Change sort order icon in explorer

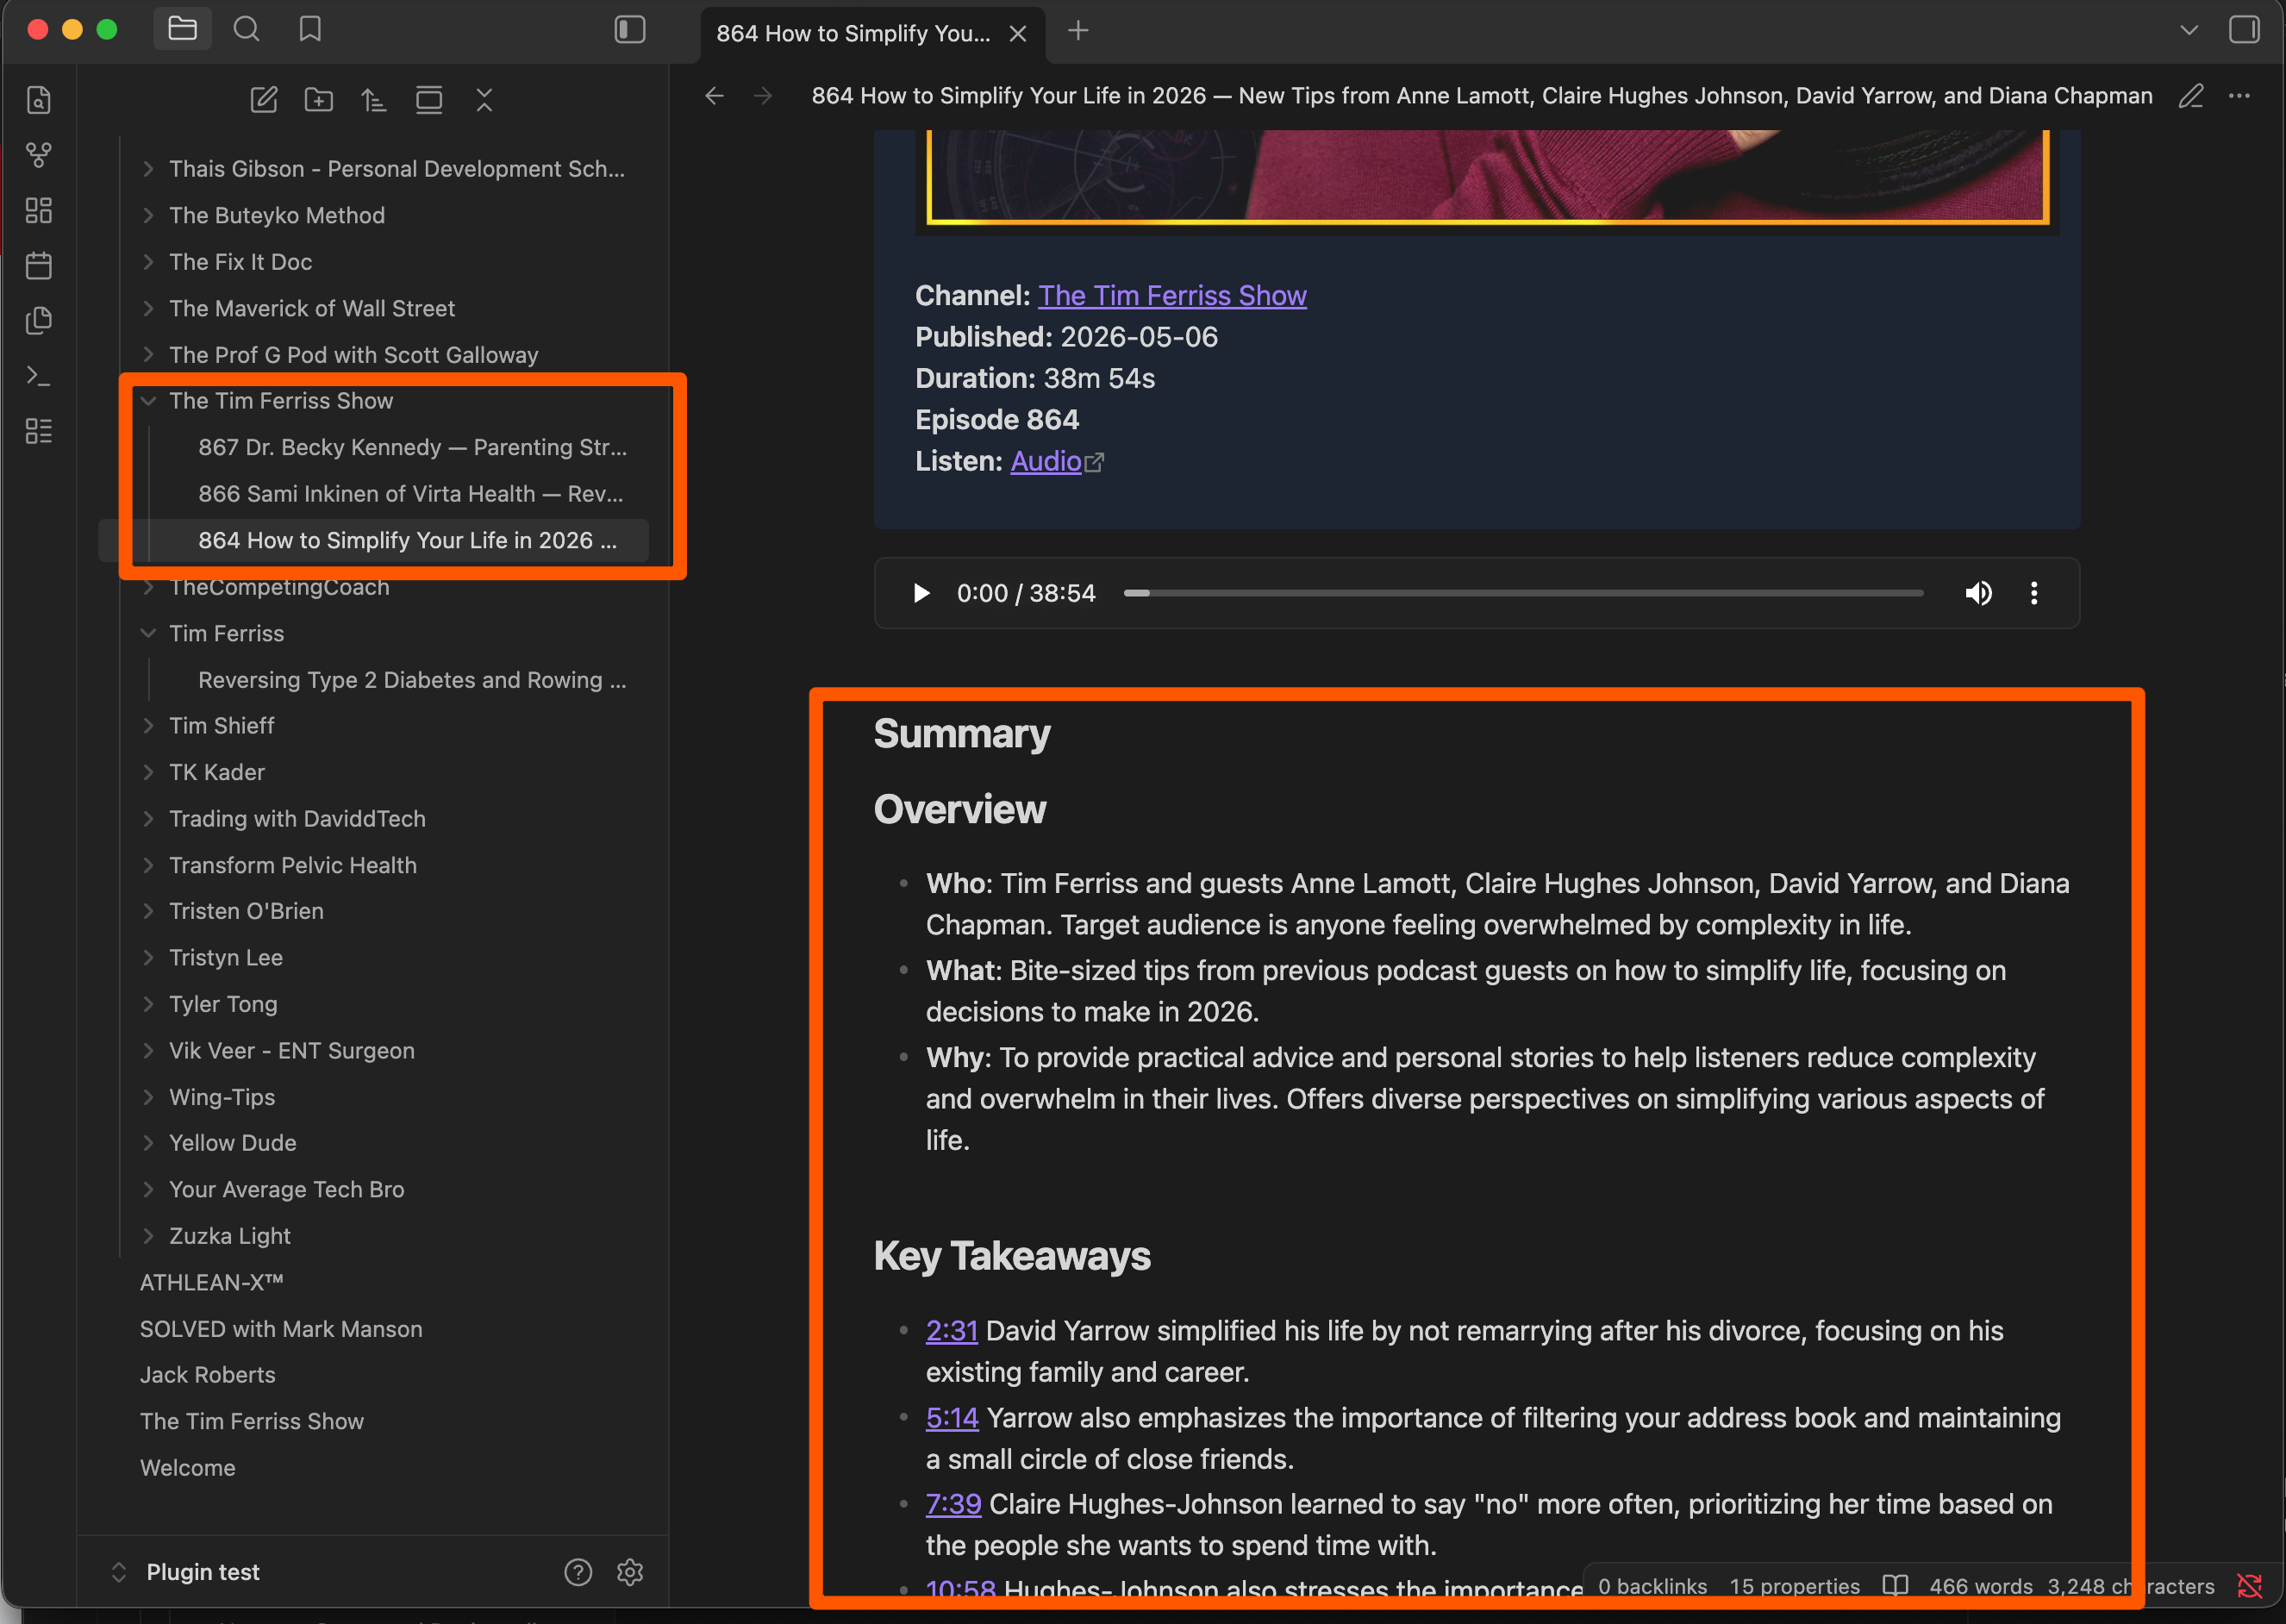[374, 100]
